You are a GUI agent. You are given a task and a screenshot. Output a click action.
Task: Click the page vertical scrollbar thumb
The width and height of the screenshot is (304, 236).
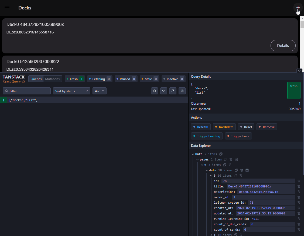(302, 24)
